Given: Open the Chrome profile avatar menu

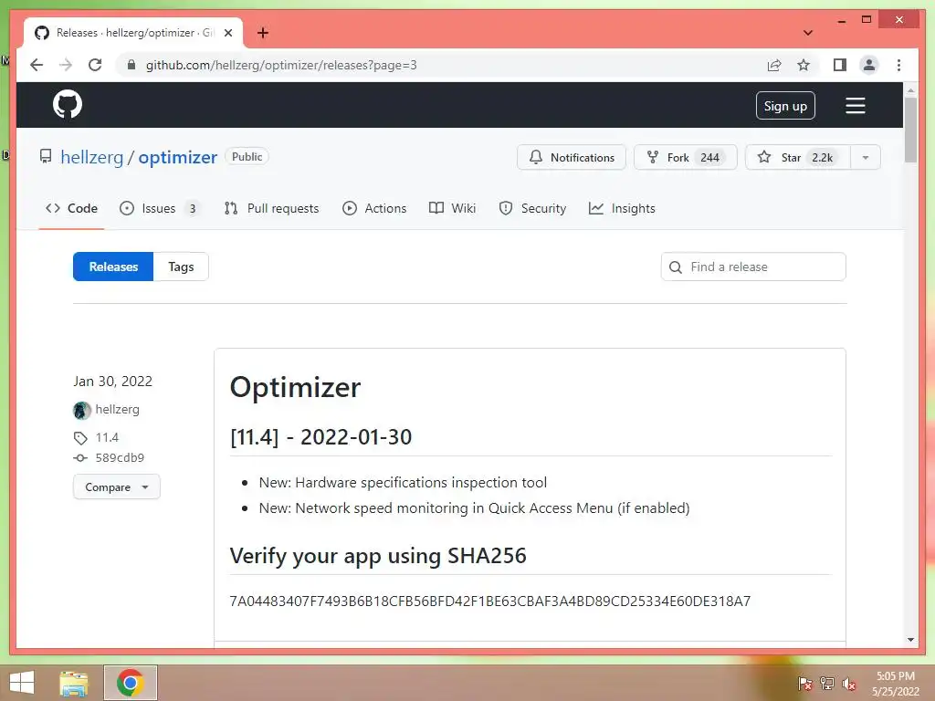Looking at the screenshot, I should [869, 65].
